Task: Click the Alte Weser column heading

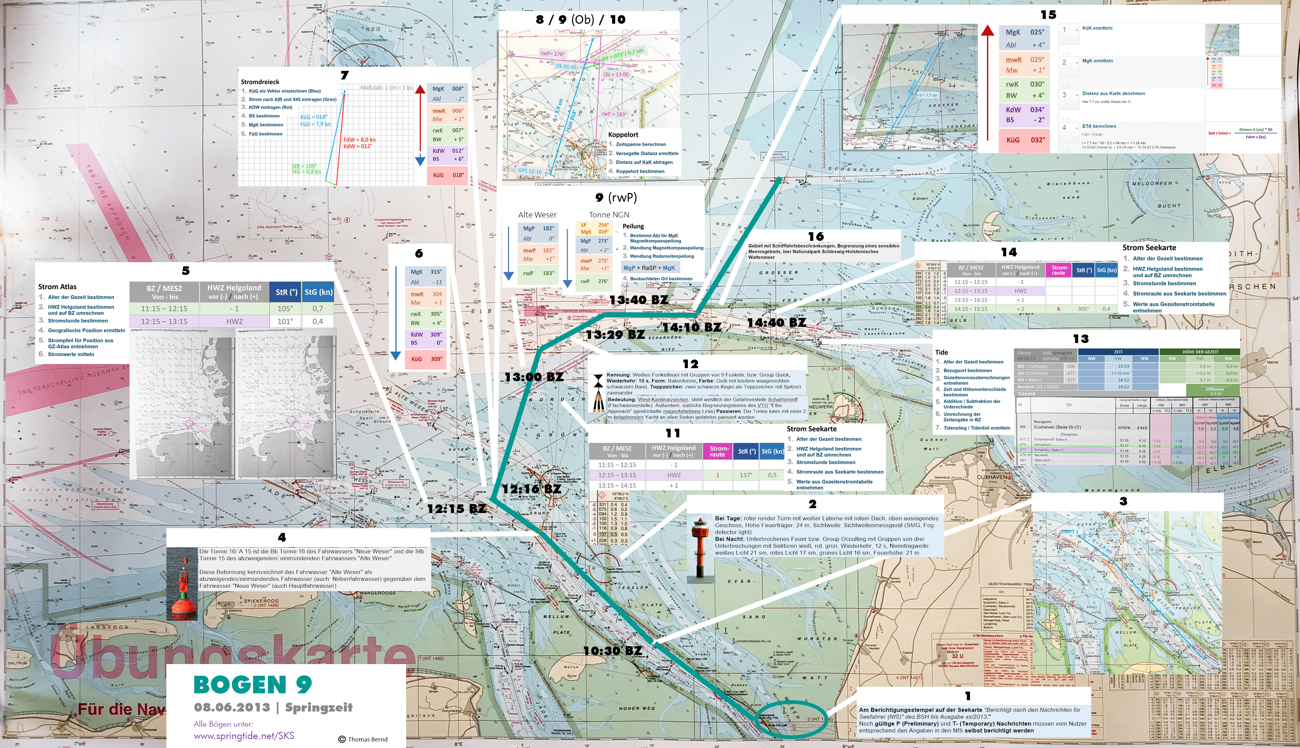Action: tap(537, 215)
